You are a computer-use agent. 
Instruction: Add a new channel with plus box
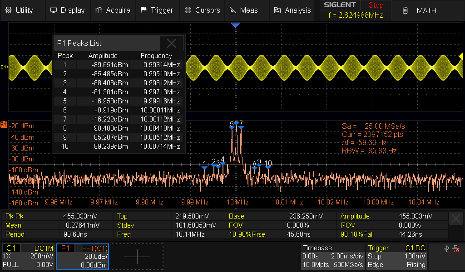[137, 257]
